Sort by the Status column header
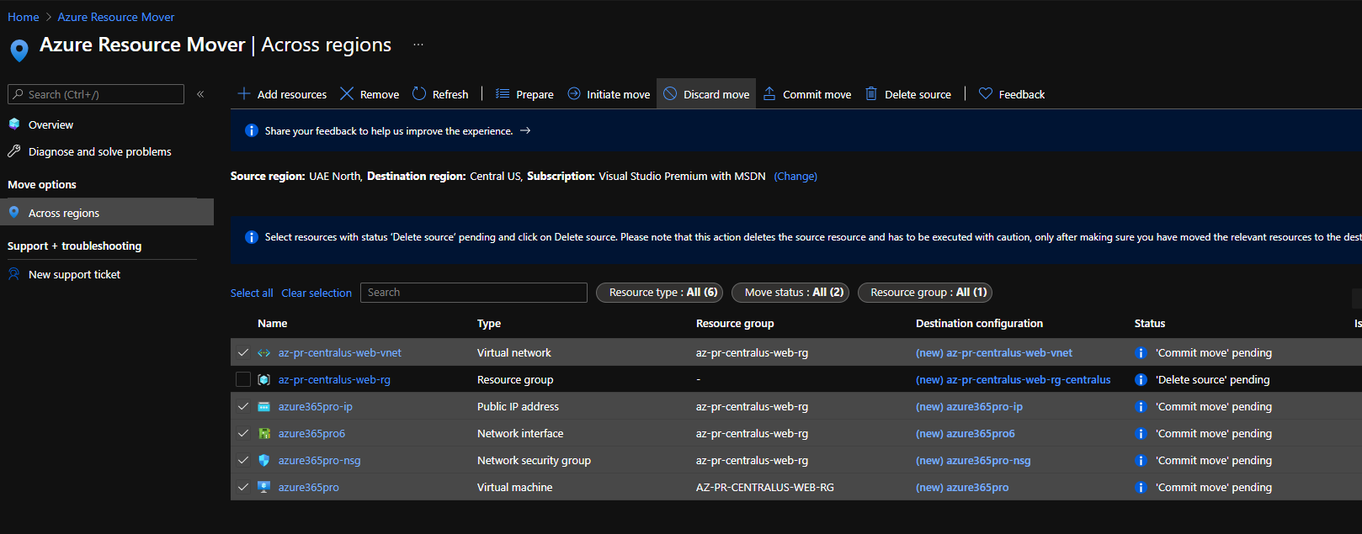 1150,324
